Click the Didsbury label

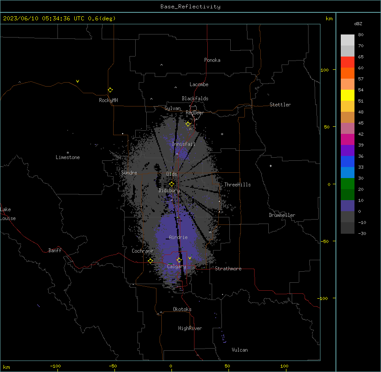tap(169, 190)
